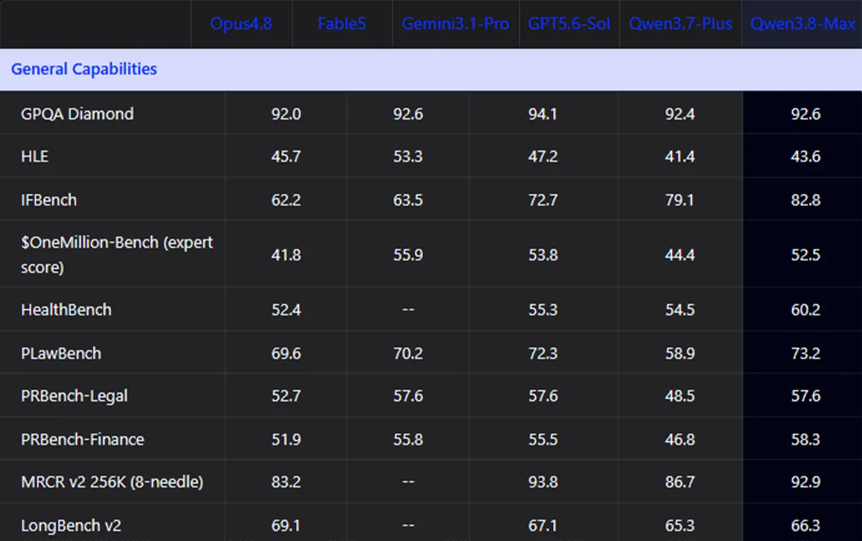Screen dimensions: 862x541
Task: Select the highlighted Qwen3.8-Max column header
Action: point(803,24)
